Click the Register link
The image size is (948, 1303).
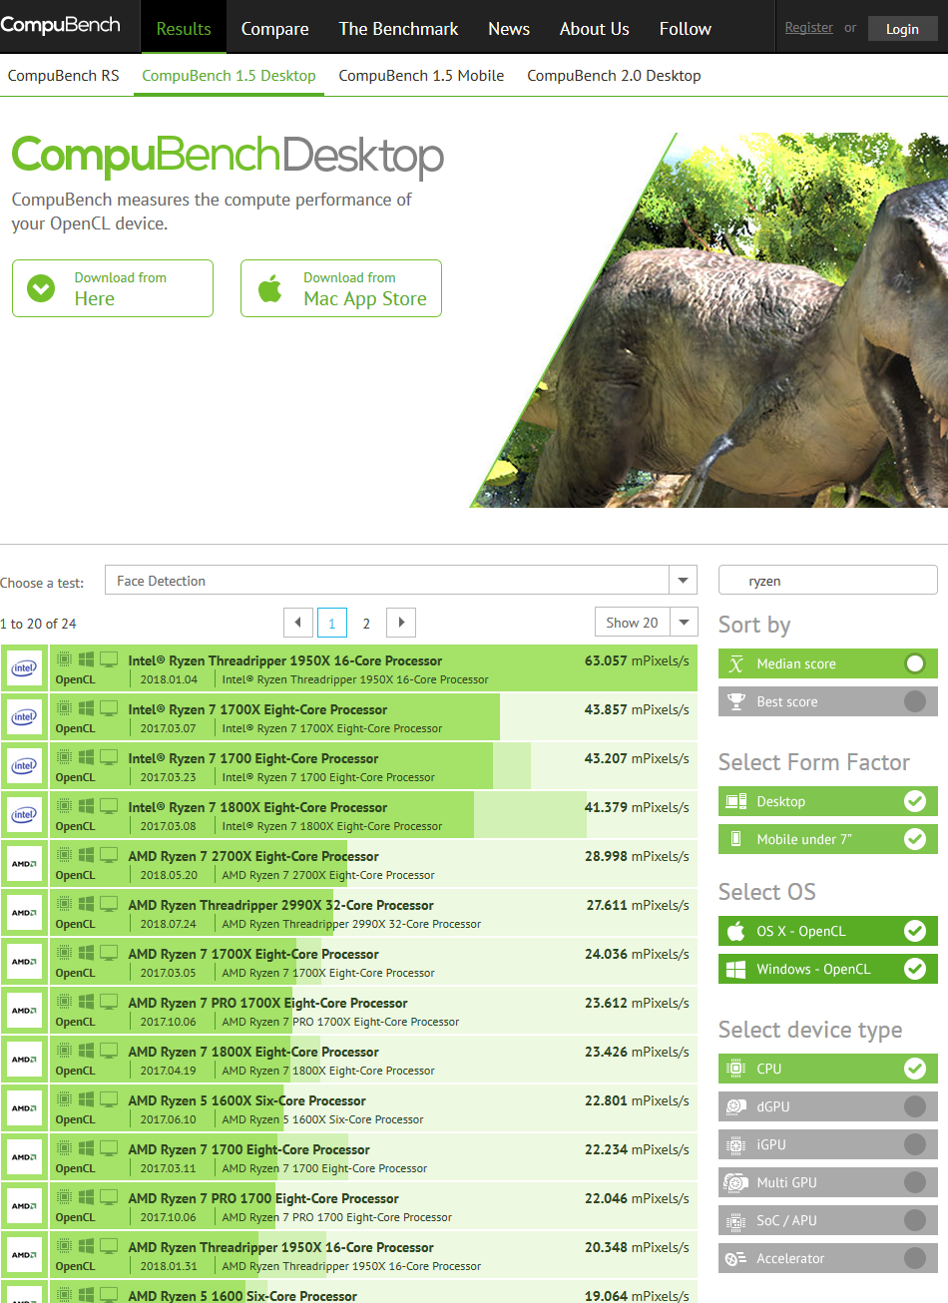point(808,28)
